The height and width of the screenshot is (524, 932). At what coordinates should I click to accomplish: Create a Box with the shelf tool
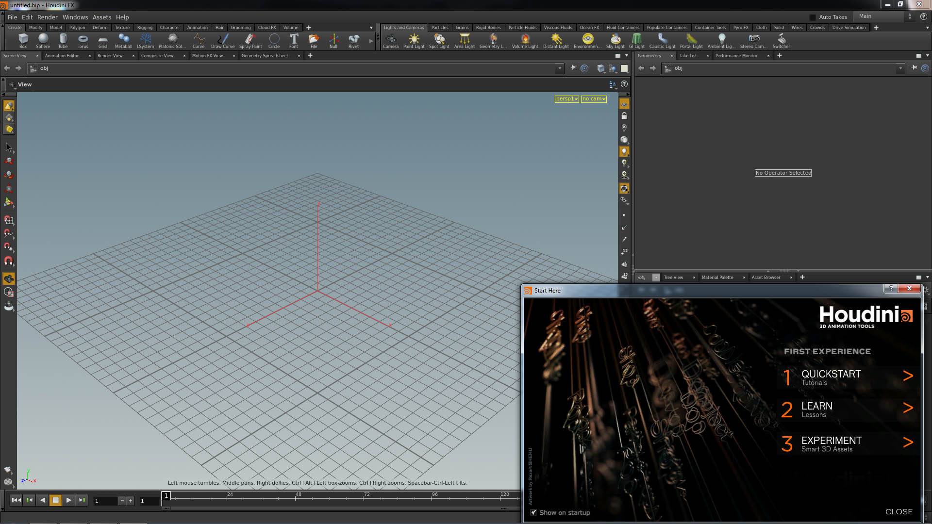(x=23, y=41)
